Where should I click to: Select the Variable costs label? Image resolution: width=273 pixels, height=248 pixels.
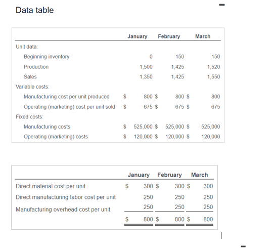[x=32, y=87]
